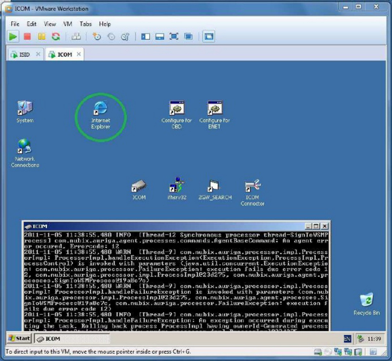Switch to the ISID VM tab

click(25, 55)
